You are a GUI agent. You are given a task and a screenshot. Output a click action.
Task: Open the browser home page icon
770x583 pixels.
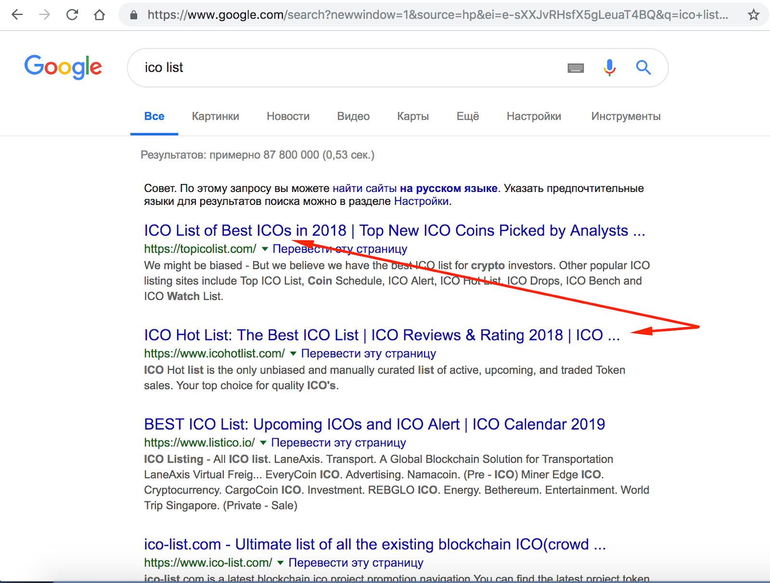pos(100,15)
